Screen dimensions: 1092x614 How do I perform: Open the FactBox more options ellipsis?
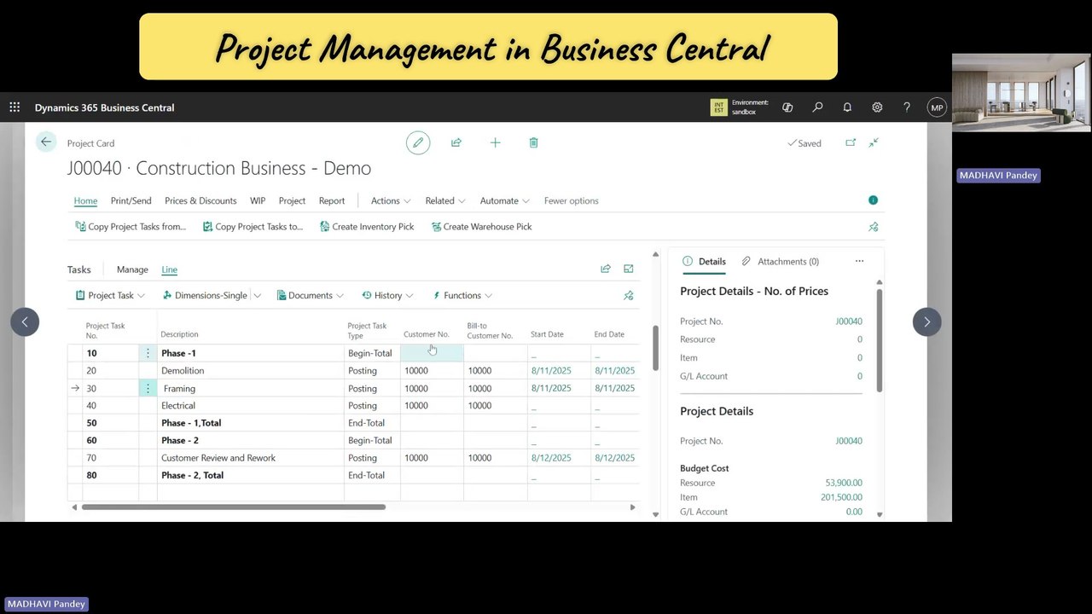[x=859, y=261]
